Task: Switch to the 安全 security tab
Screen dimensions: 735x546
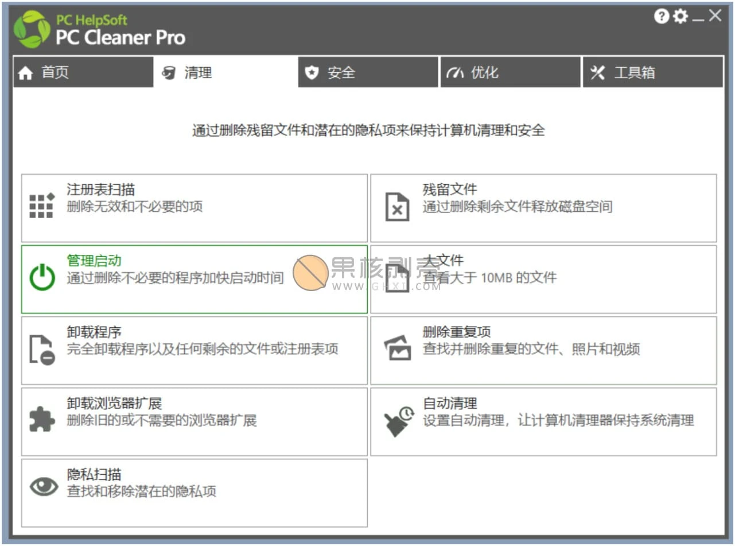Action: pyautogui.click(x=368, y=72)
